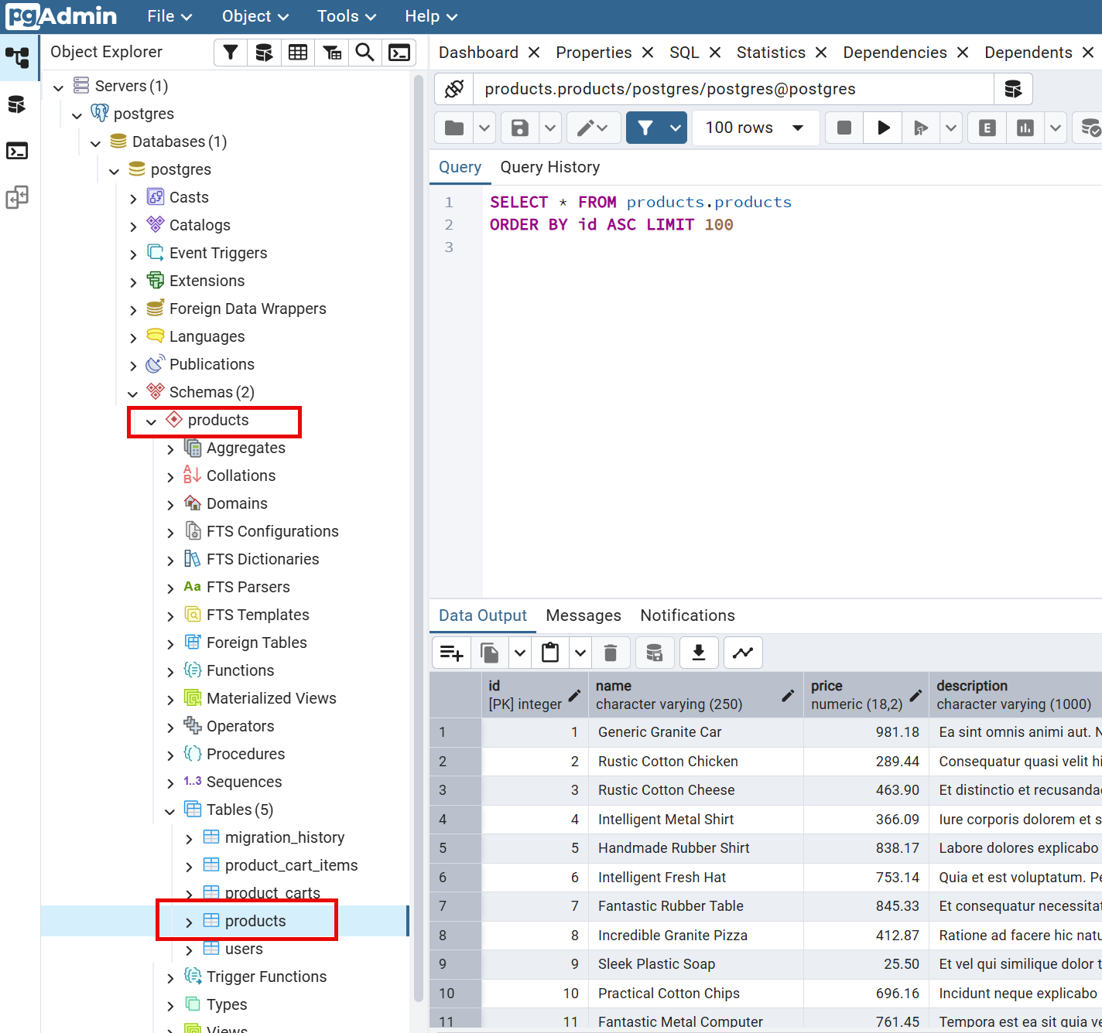Click the Object Explorer vertical scrollbar
The height and width of the screenshot is (1033, 1102).
pos(419,541)
